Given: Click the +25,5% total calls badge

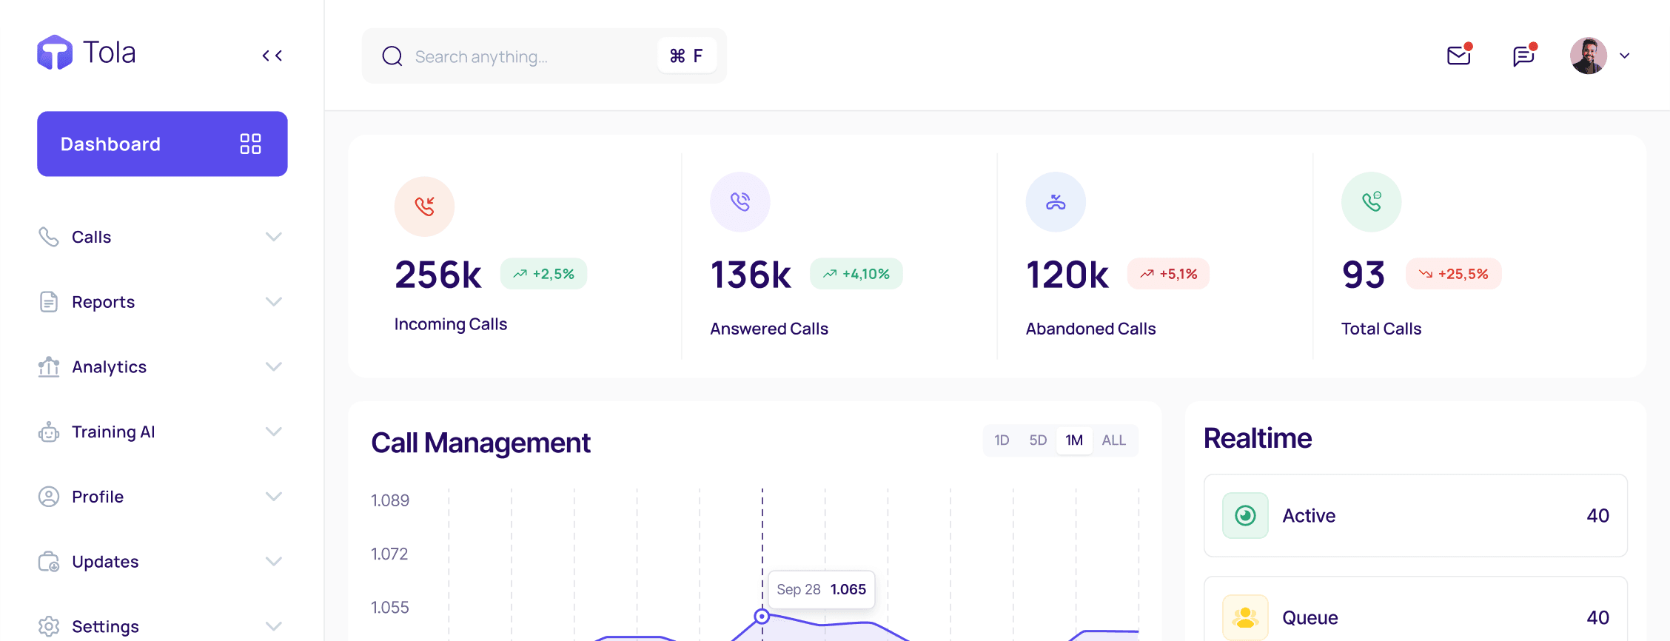Looking at the screenshot, I should tap(1454, 274).
